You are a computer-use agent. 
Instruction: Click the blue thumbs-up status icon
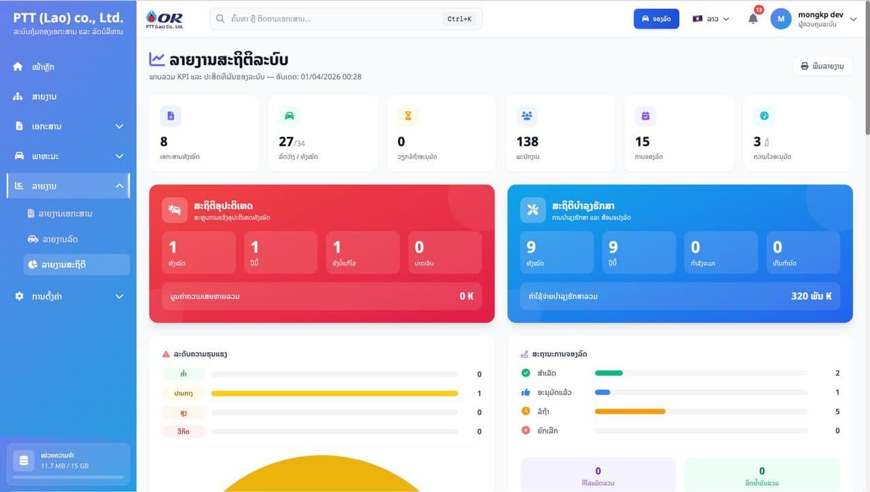pos(525,392)
